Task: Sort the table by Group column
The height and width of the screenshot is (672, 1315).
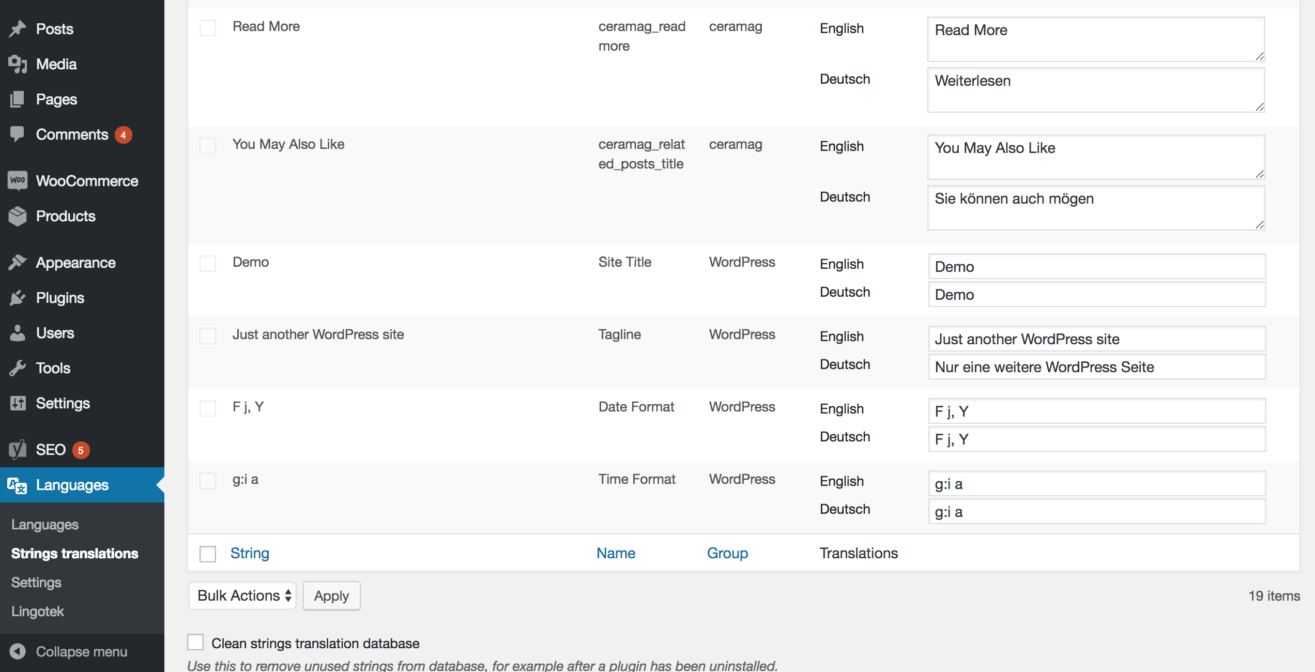Action: pyautogui.click(x=727, y=553)
